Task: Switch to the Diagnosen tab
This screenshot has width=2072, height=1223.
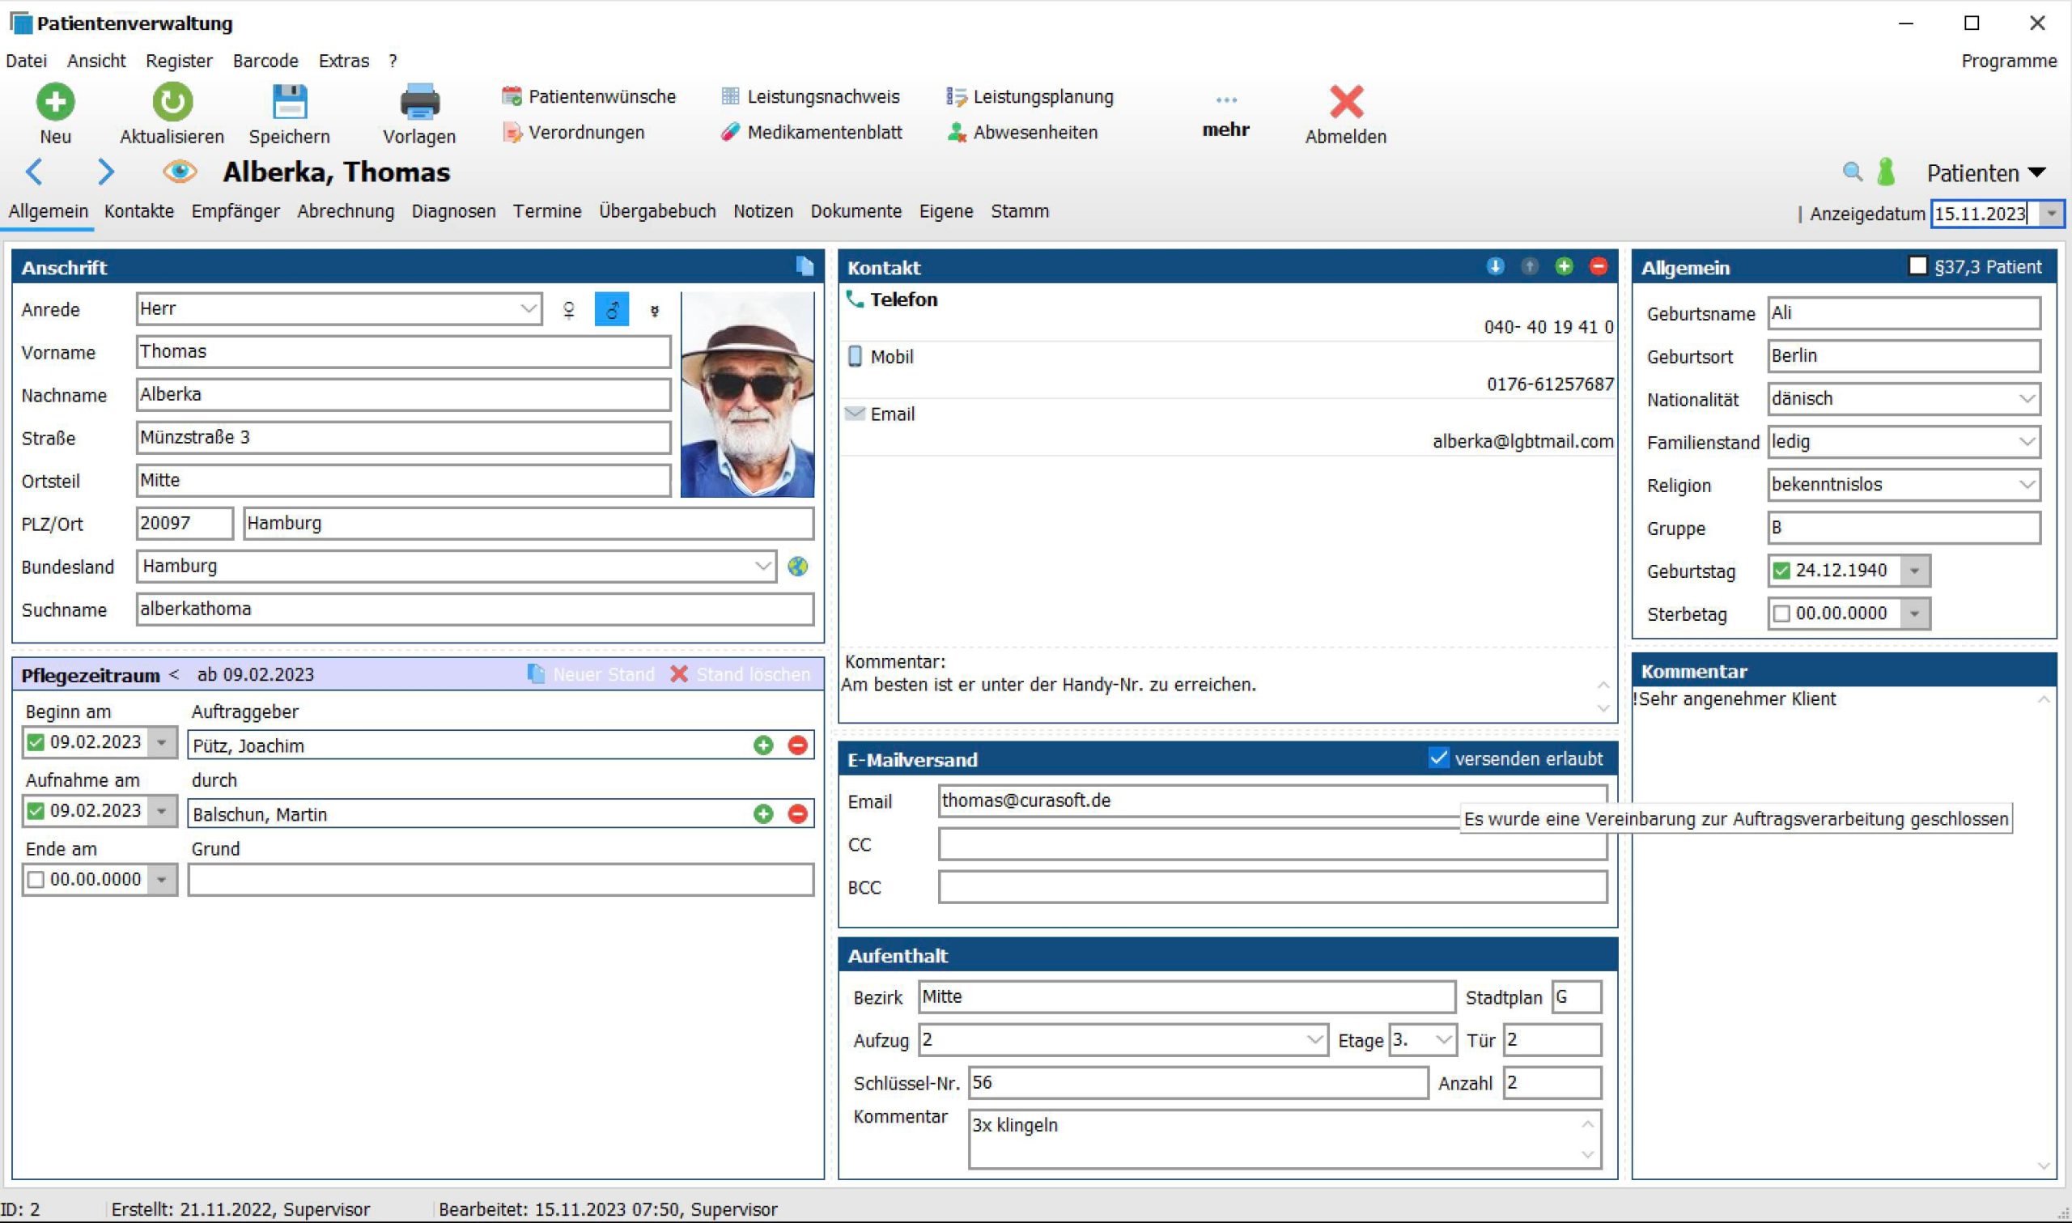Action: (x=453, y=212)
